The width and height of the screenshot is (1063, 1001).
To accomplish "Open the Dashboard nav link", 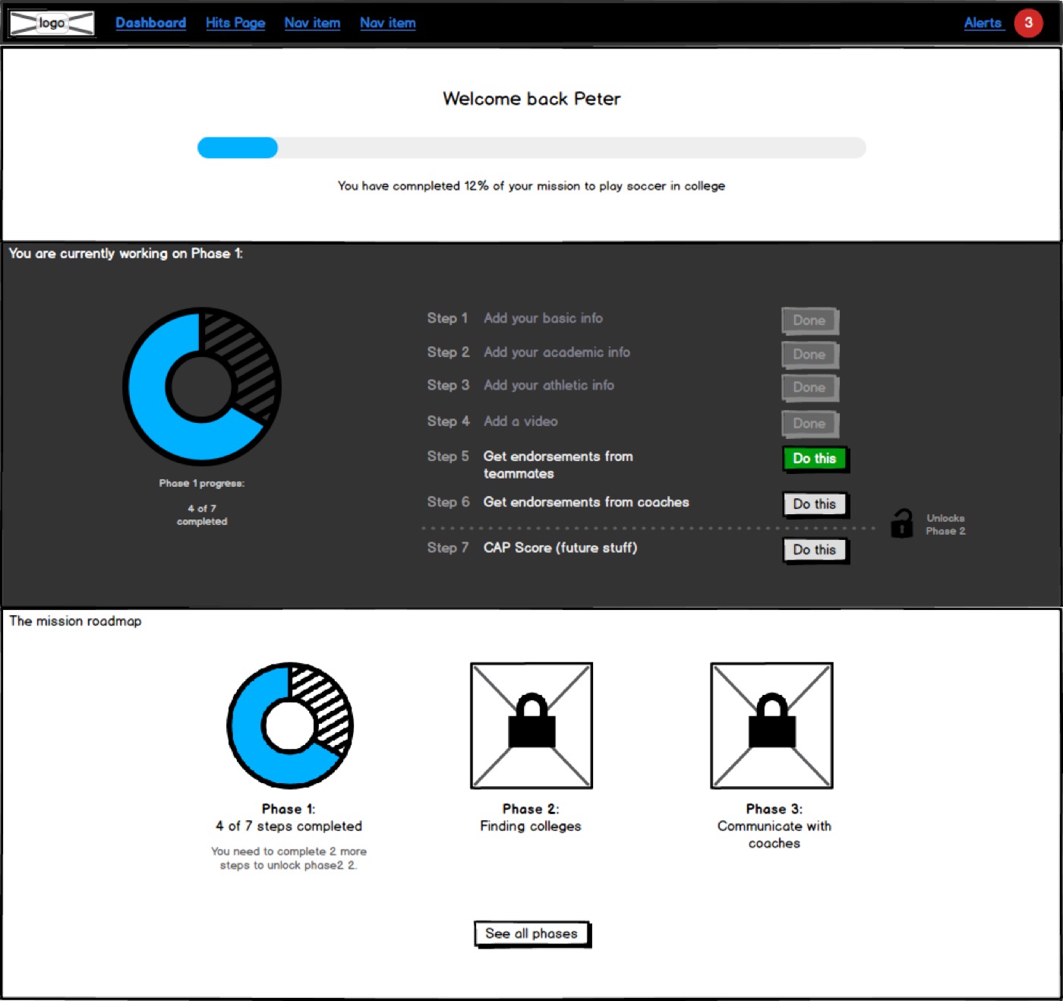I will [150, 23].
